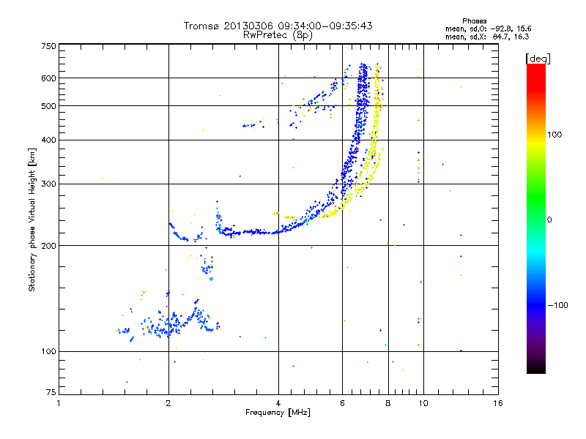This screenshot has height=439, width=586.
Task: Click the y-axis tick label '300'
Action: tap(48, 184)
